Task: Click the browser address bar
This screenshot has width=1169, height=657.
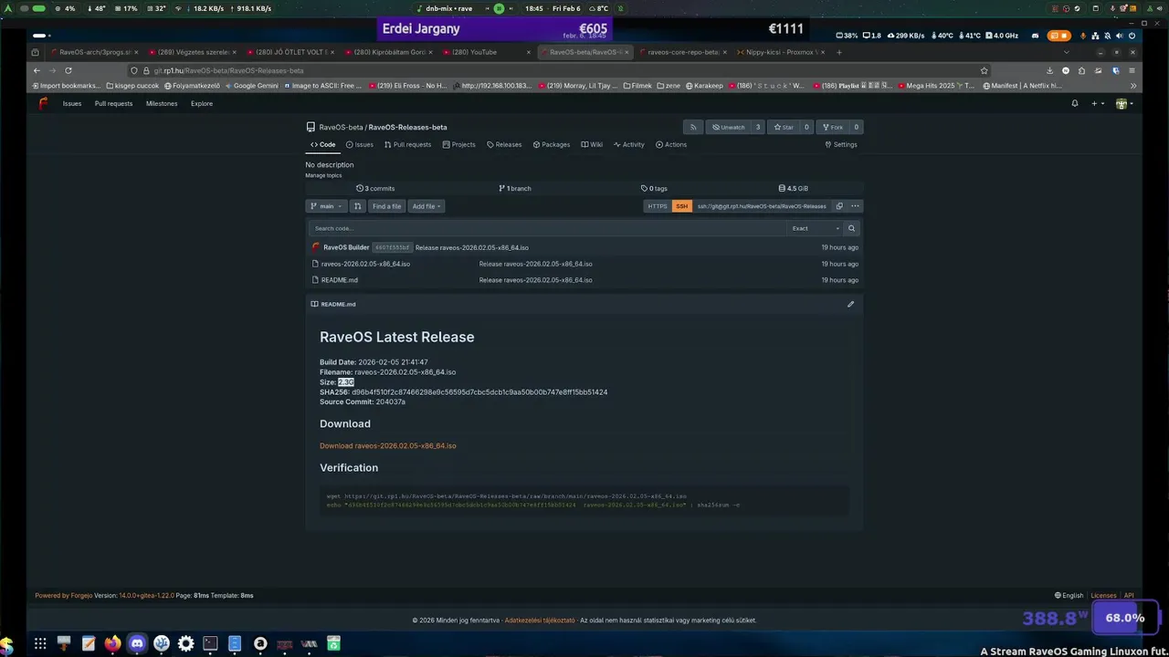Action: pyautogui.click(x=557, y=70)
